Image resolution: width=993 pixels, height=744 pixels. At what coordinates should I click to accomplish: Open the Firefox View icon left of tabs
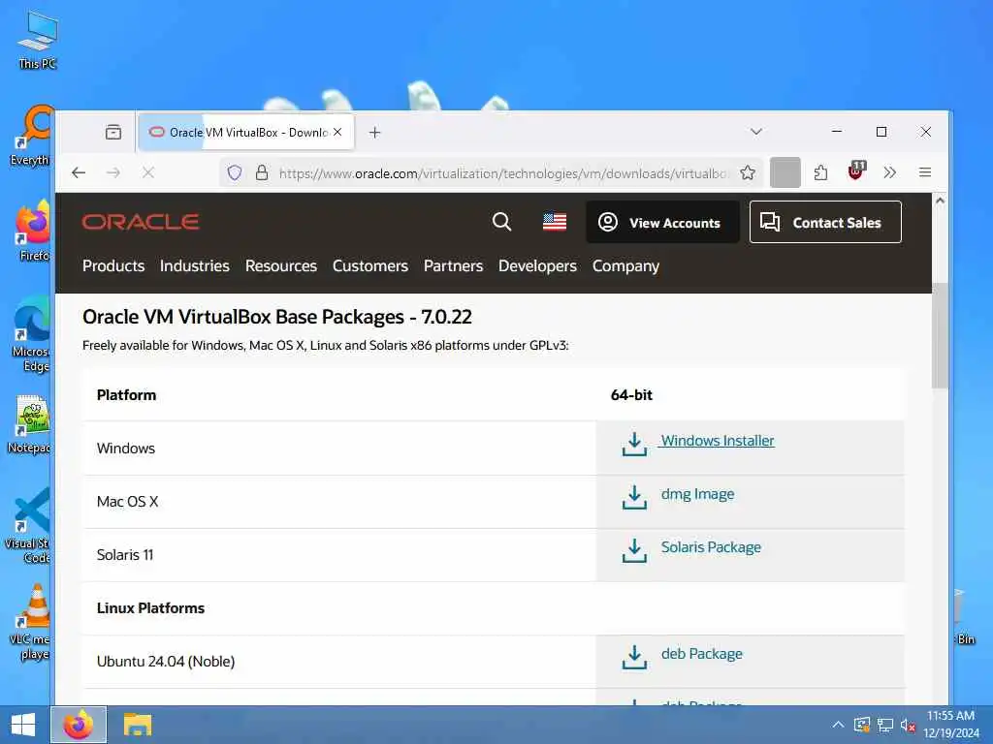[x=113, y=132]
